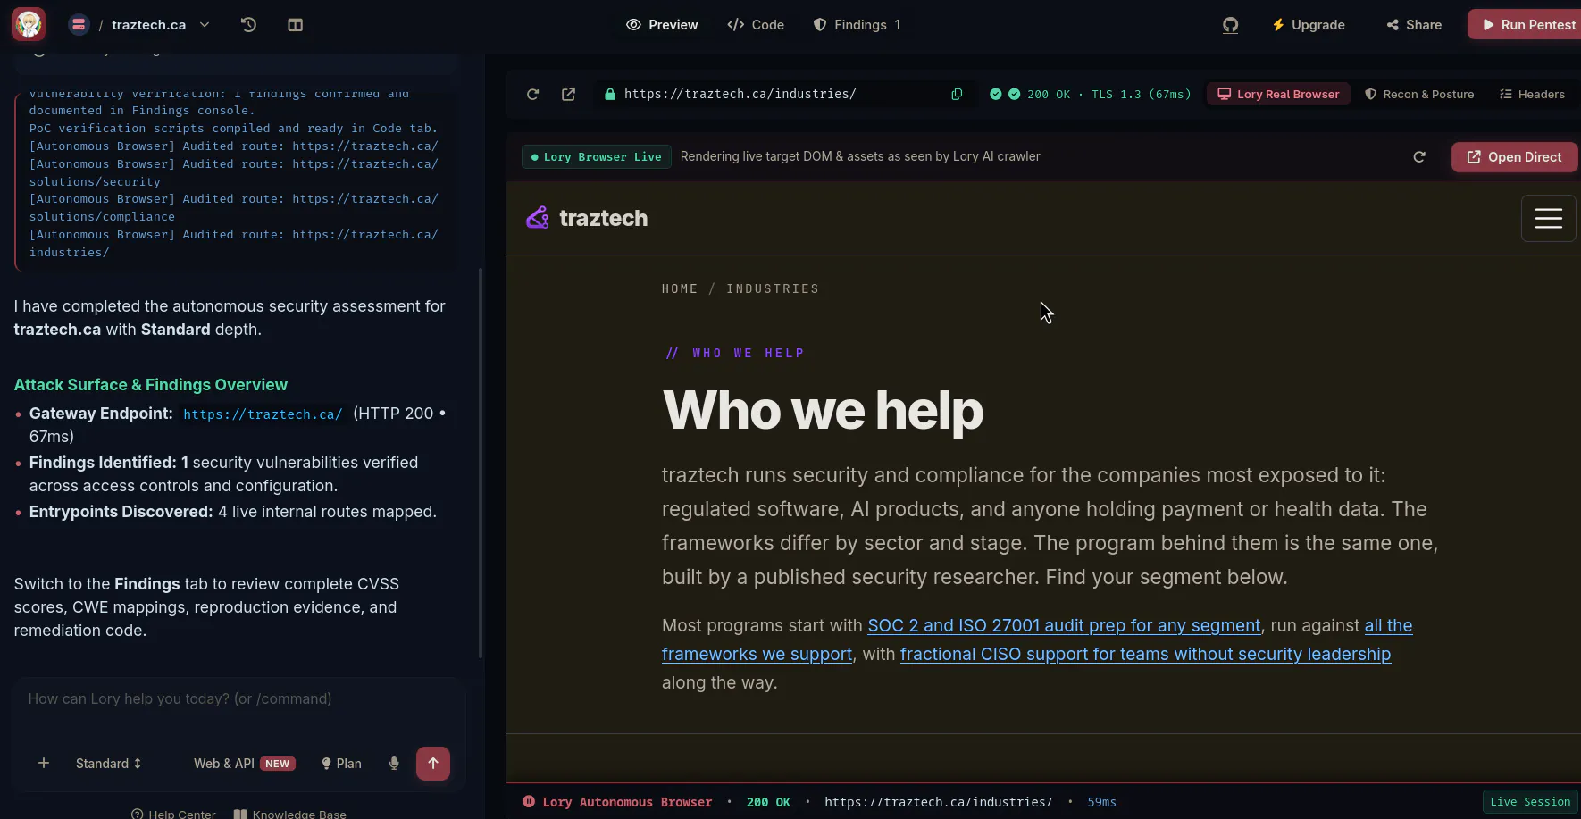Select the Recon & Posture tab
The width and height of the screenshot is (1581, 819).
click(1418, 94)
